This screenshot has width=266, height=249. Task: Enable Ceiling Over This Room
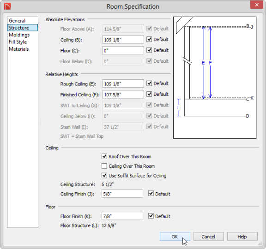(104, 166)
